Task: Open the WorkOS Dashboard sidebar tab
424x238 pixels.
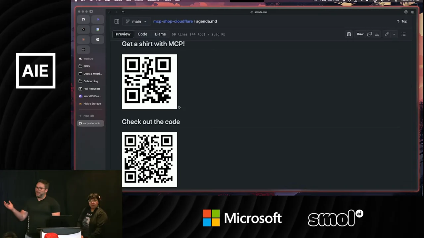Action: coord(90,96)
